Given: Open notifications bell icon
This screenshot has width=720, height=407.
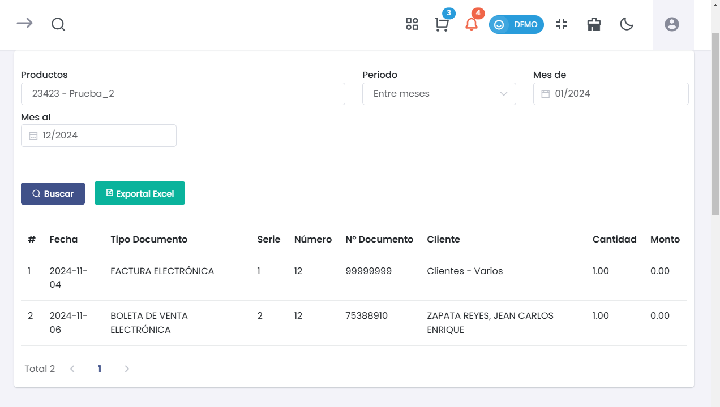Looking at the screenshot, I should tap(472, 24).
